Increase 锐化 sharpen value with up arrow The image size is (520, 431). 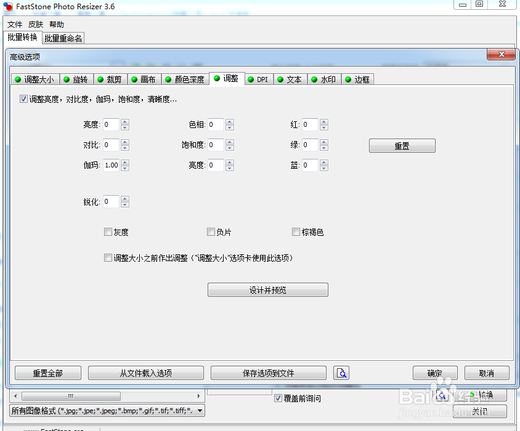pyautogui.click(x=125, y=199)
